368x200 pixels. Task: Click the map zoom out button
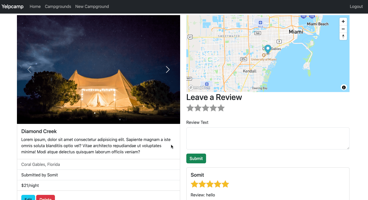point(343,29)
